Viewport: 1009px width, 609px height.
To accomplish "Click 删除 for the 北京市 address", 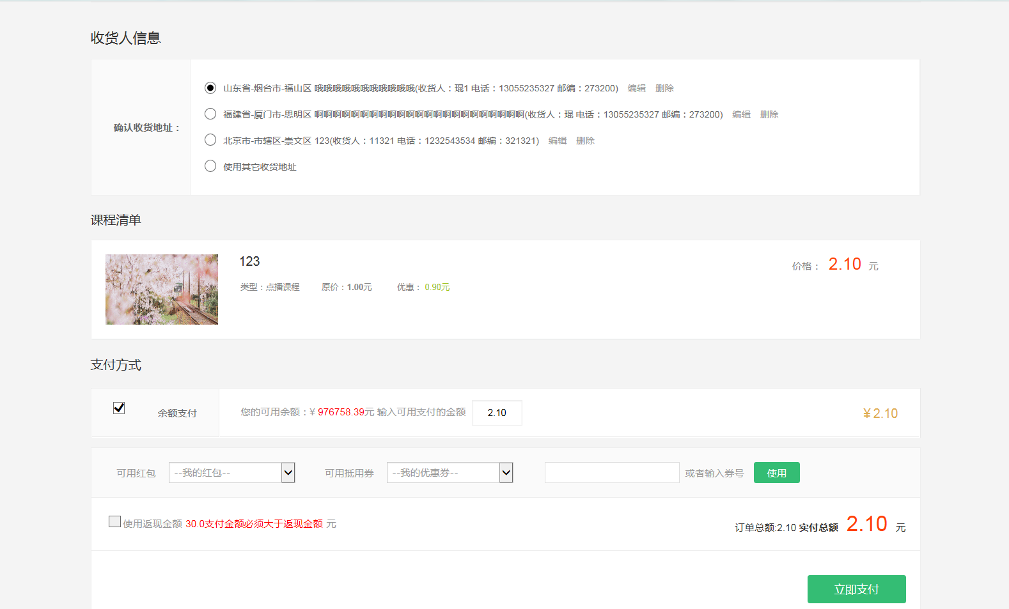I will (x=585, y=141).
